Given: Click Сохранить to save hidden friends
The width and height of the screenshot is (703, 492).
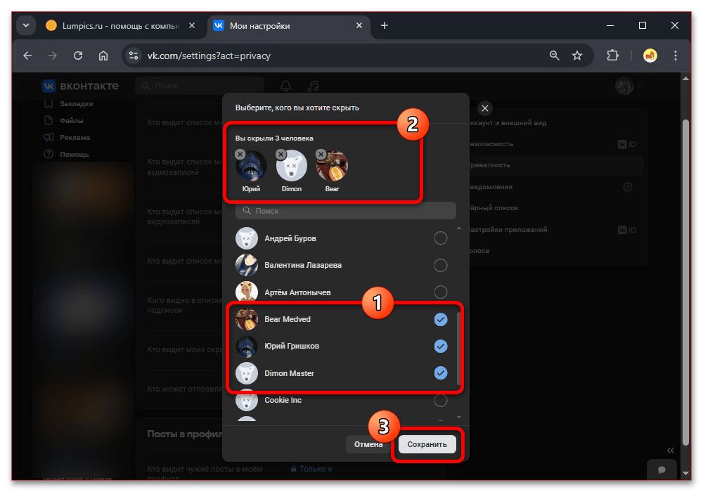Looking at the screenshot, I should click(x=427, y=444).
